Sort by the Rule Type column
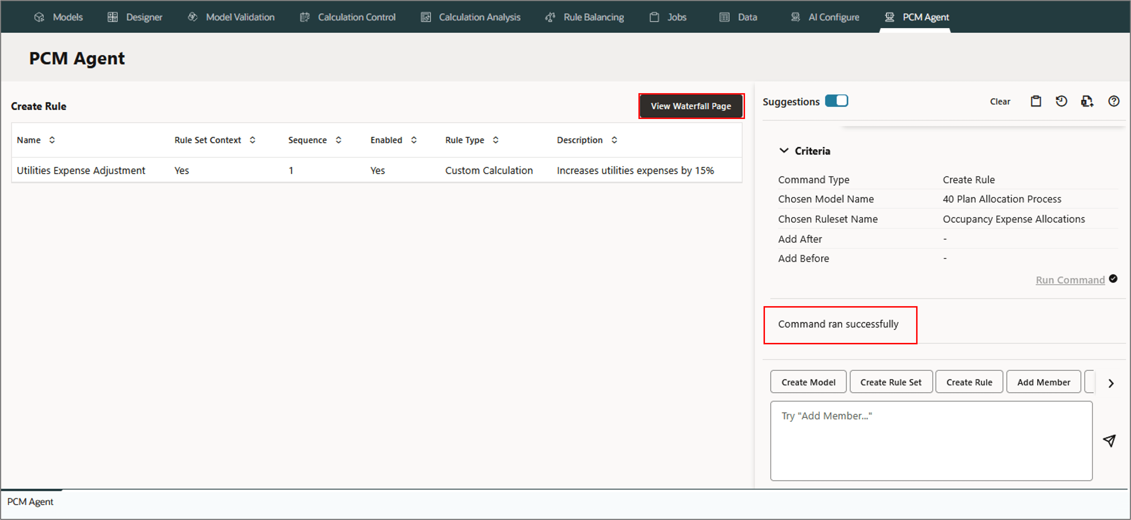 (495, 140)
